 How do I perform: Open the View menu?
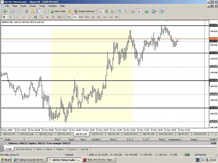click(15, 6)
